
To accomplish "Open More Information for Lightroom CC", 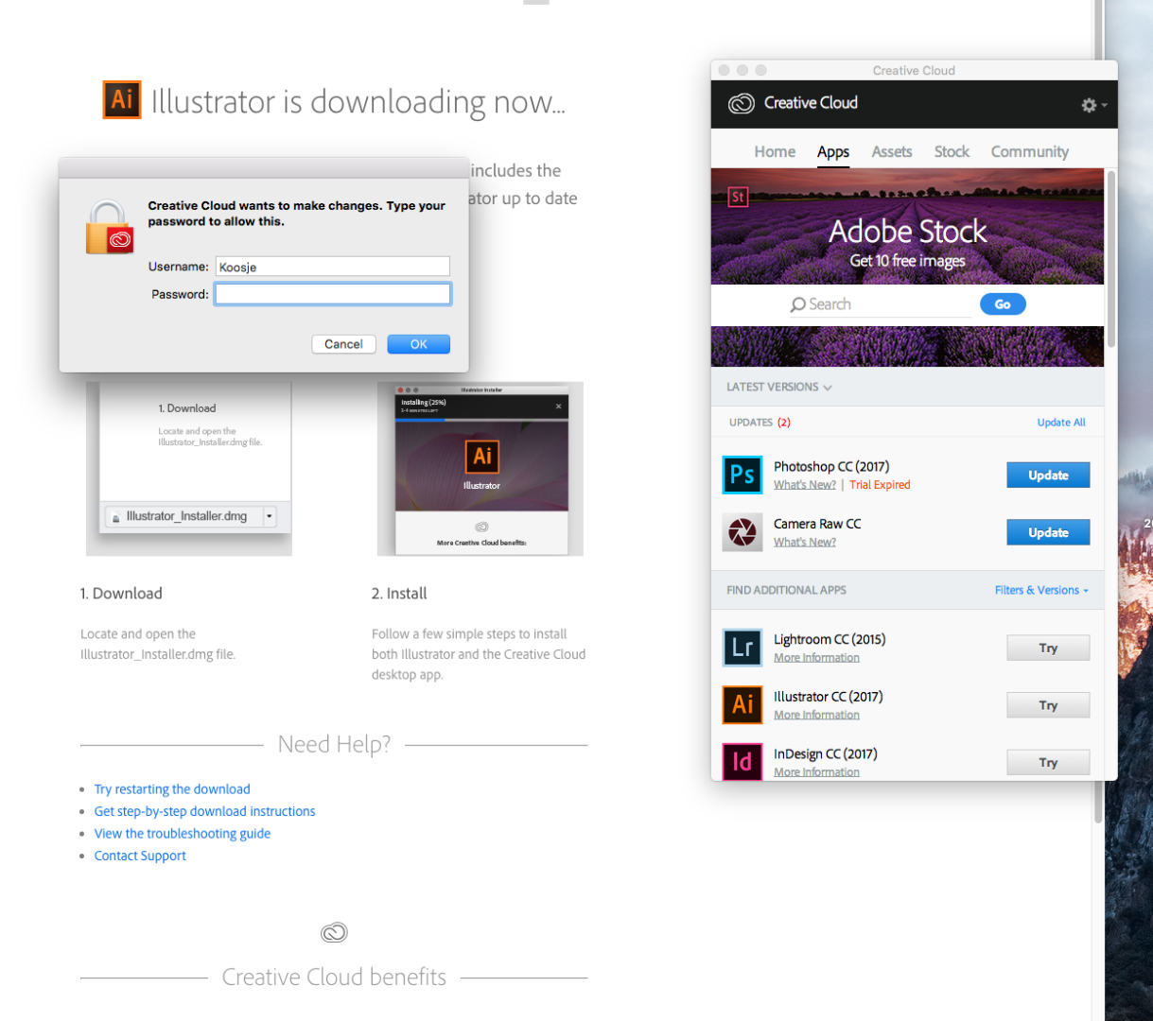I will coord(816,658).
